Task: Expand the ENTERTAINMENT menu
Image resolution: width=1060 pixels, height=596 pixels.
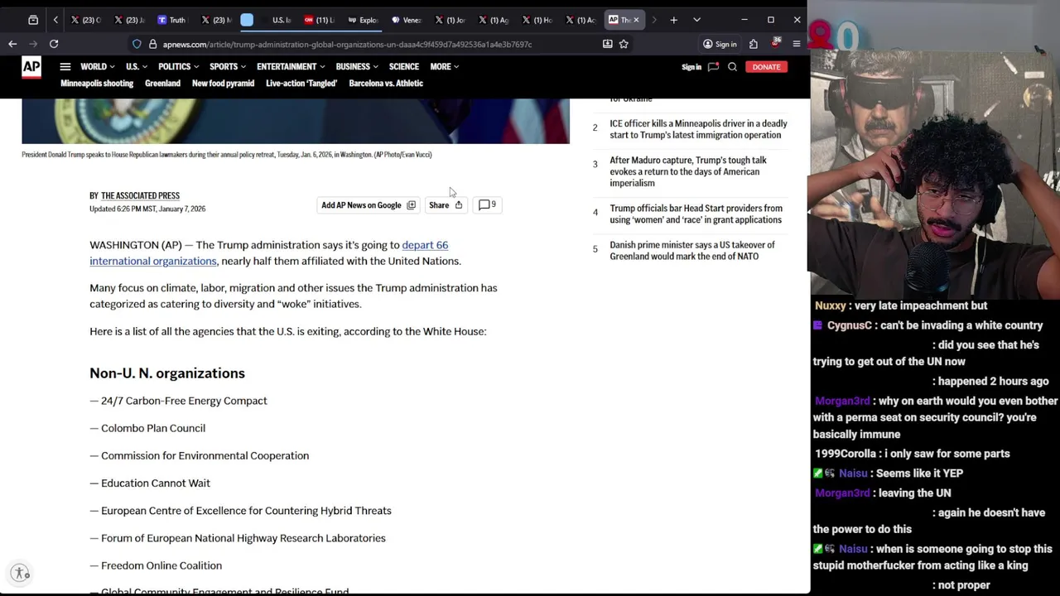Action: pos(291,67)
